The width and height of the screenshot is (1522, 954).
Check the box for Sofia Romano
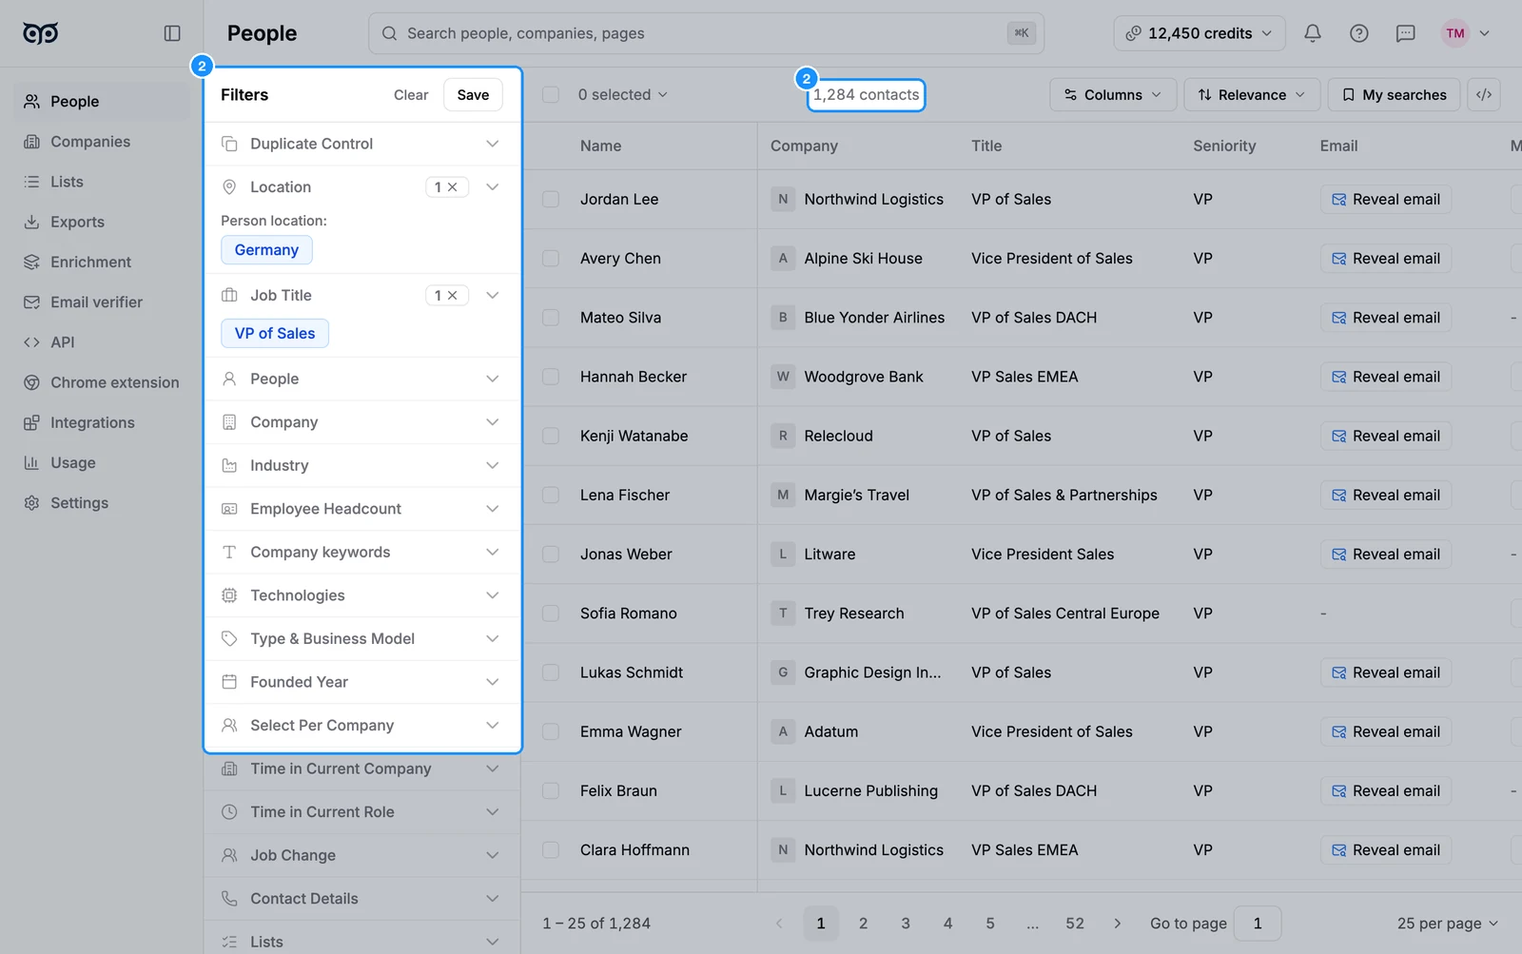point(551,613)
